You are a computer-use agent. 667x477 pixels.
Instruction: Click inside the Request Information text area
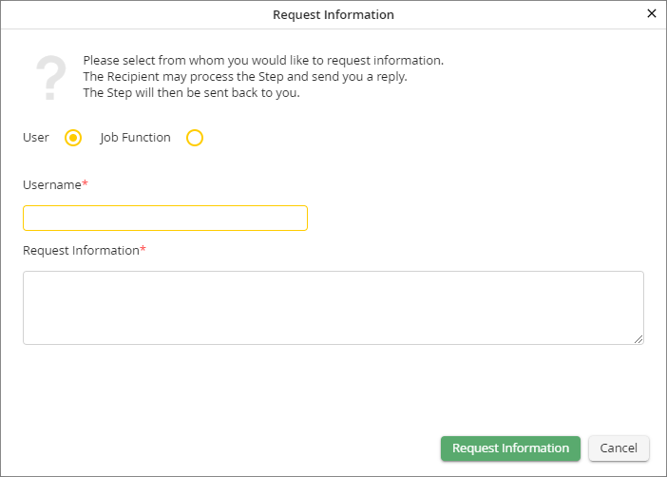(x=333, y=307)
